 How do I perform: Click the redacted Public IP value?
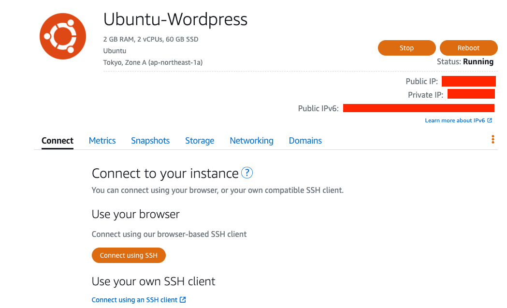pyautogui.click(x=468, y=81)
